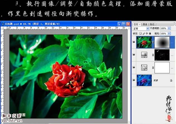Select Layer 1 radial gradient mask thumbnail
This screenshot has width=176, height=124.
click(162, 42)
